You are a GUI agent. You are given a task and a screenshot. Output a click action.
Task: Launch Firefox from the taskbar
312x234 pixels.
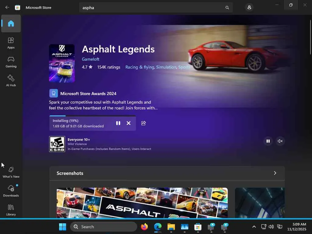coord(144,227)
